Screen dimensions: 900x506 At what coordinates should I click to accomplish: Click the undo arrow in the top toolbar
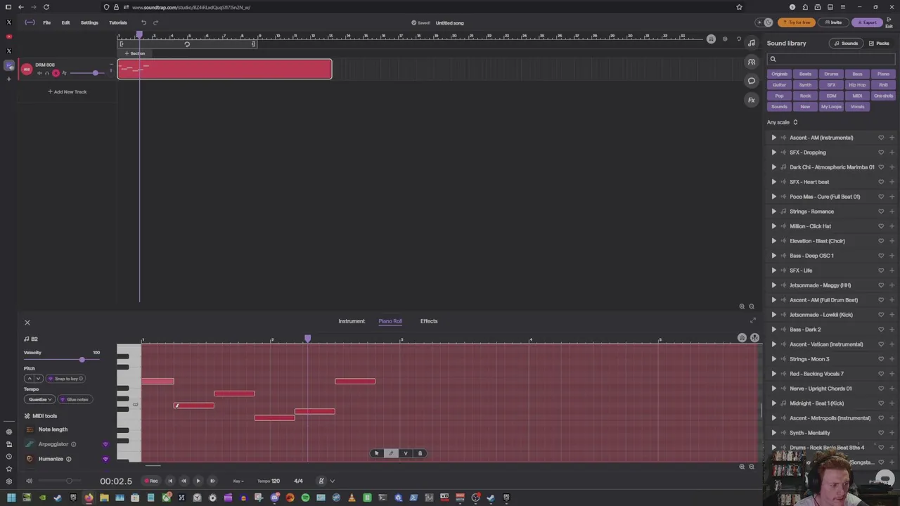143,22
